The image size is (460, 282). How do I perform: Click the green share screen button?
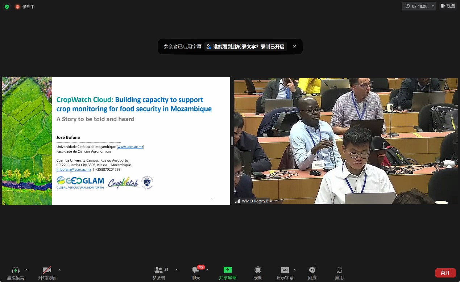227,273
